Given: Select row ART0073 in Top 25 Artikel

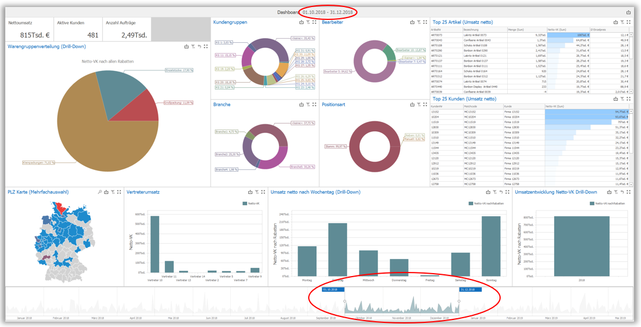Looking at the screenshot, I should (529, 35).
